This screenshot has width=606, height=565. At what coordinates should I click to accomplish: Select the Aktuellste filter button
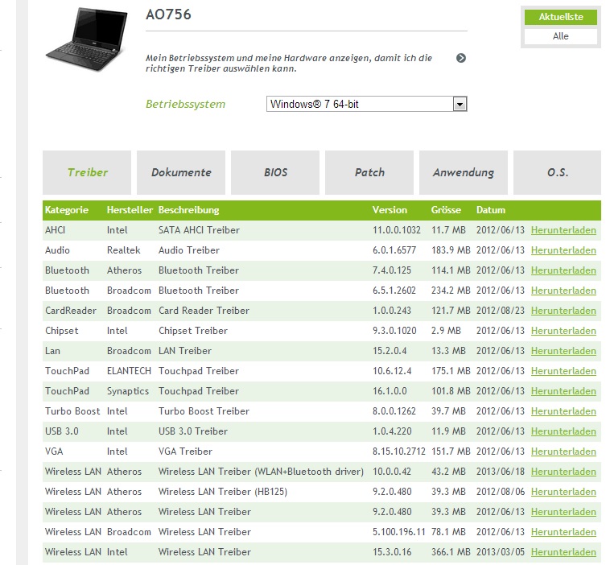click(x=561, y=17)
